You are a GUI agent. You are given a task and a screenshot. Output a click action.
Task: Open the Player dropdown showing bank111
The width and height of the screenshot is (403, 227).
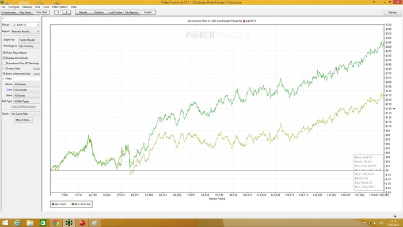pyautogui.click(x=25, y=25)
